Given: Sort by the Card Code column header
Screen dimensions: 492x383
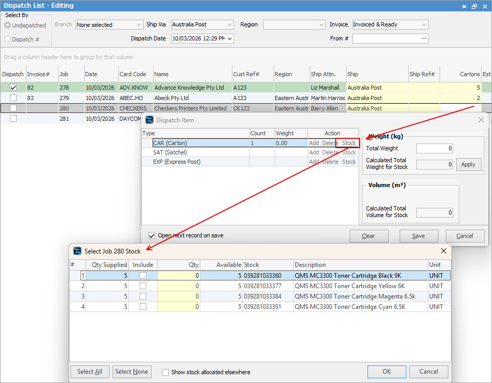Looking at the screenshot, I should [135, 74].
